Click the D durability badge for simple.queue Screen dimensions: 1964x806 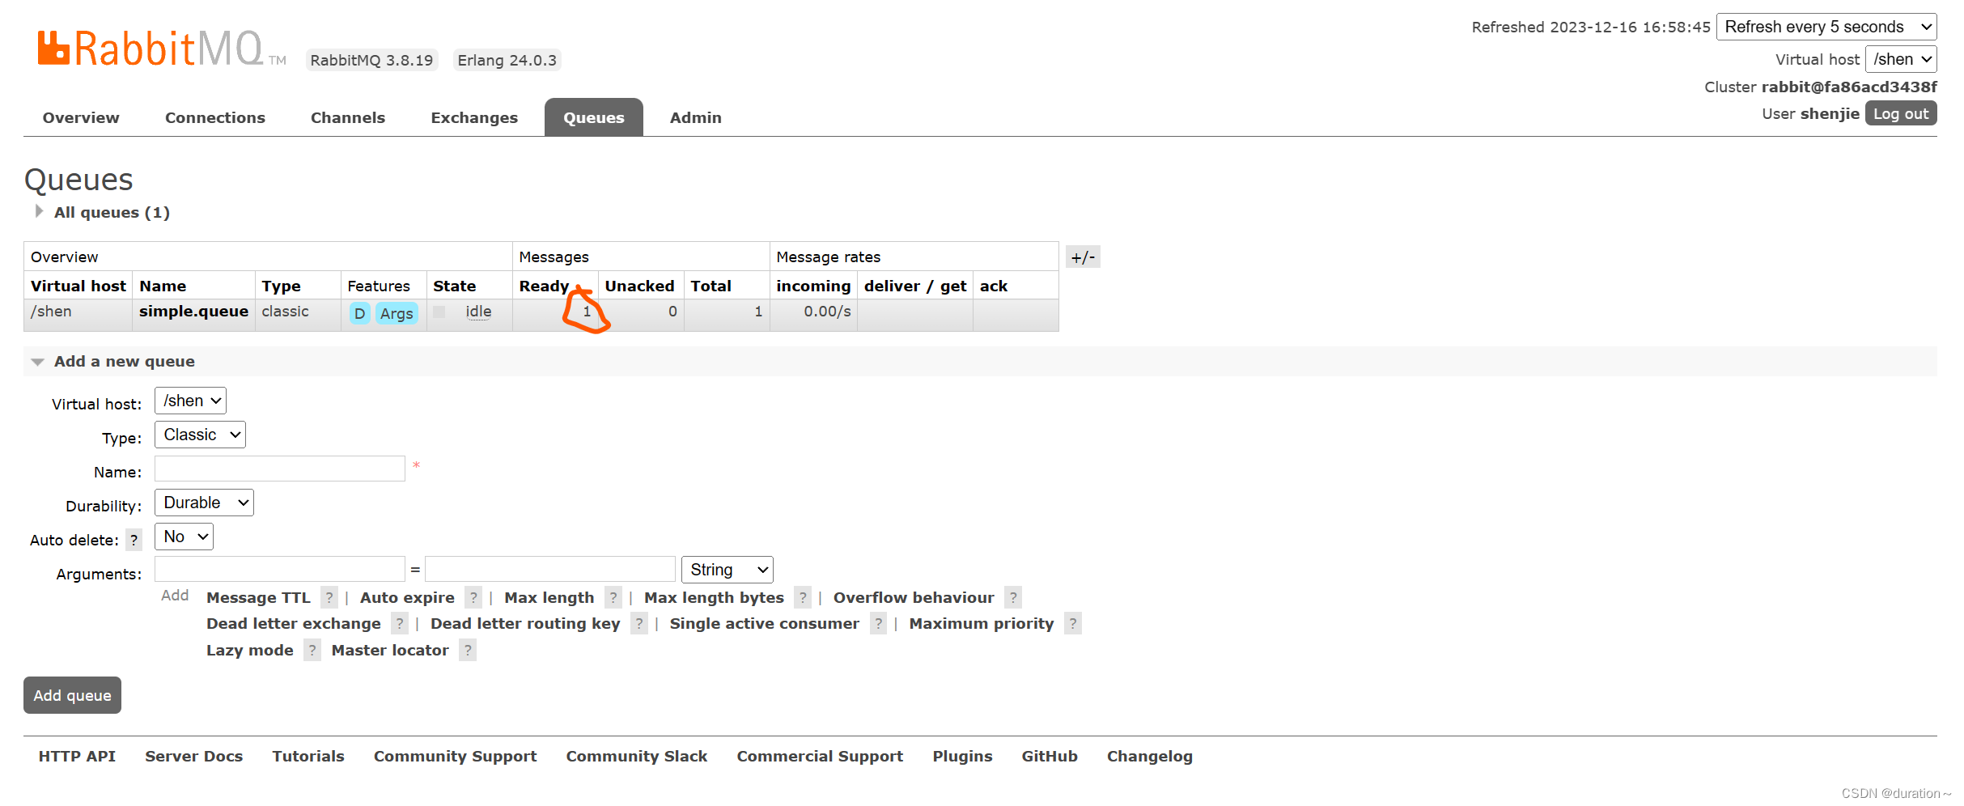358,313
